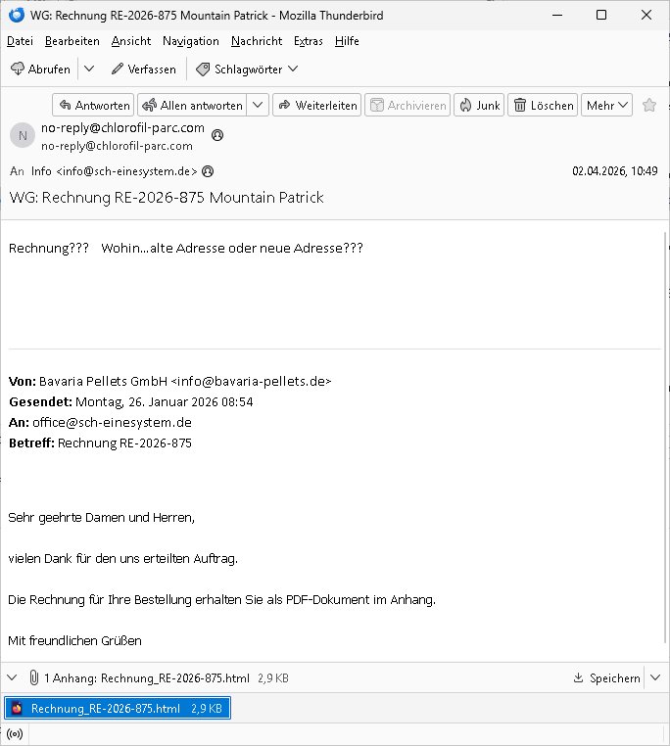Screen dimensions: 670x746
Task: Forward the email with Weiterleiten
Action: 317,105
